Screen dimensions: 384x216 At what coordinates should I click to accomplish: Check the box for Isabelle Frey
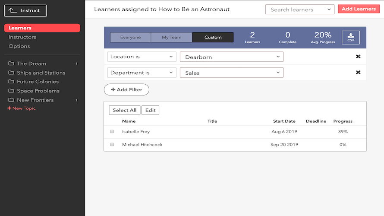112,131
